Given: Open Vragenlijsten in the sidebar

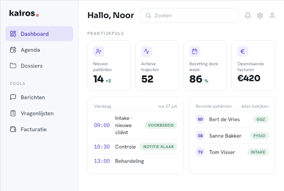Looking at the screenshot, I should 39,113.
